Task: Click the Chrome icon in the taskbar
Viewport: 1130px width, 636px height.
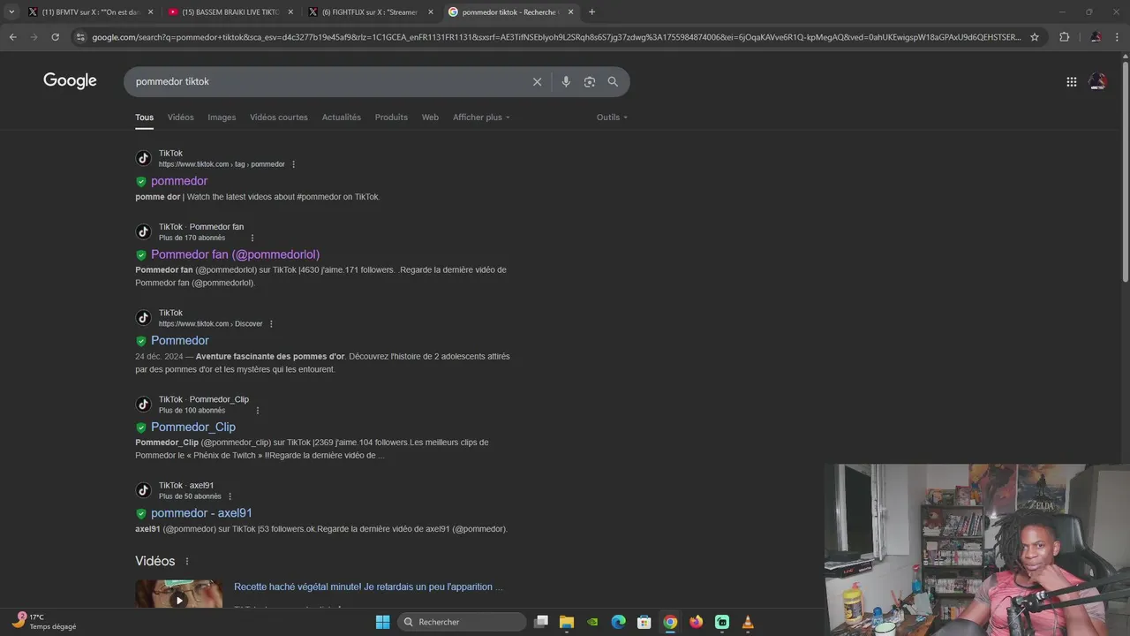Action: click(670, 622)
